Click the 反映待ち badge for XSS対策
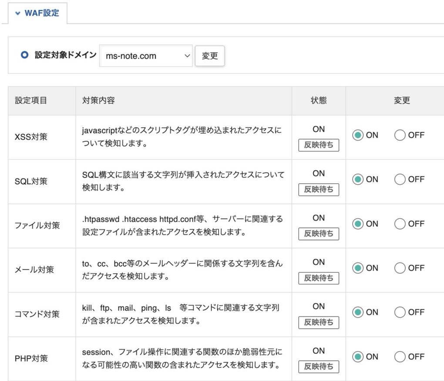 (319, 145)
